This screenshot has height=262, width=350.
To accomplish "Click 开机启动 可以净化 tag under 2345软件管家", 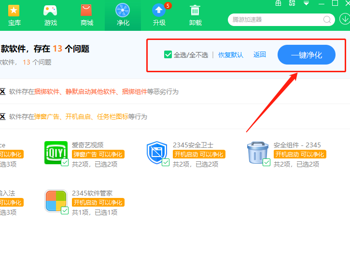I will (x=98, y=202).
